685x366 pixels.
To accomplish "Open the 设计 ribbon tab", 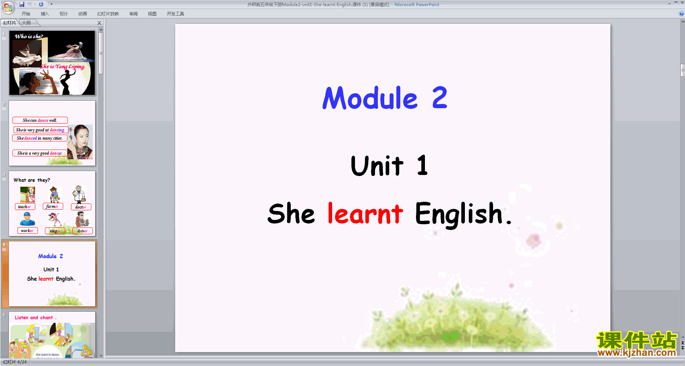I will coord(64,14).
